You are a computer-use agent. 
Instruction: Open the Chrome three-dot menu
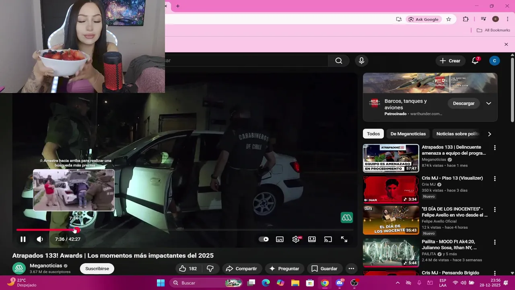507,19
